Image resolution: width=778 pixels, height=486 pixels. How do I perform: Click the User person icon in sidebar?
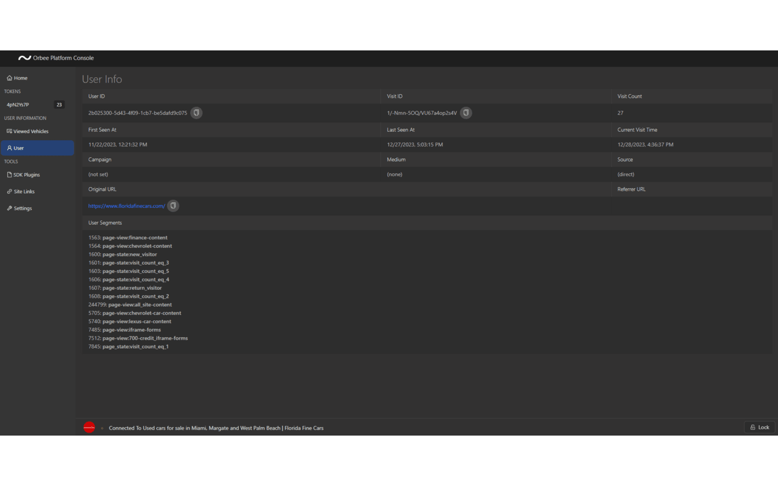(10, 147)
